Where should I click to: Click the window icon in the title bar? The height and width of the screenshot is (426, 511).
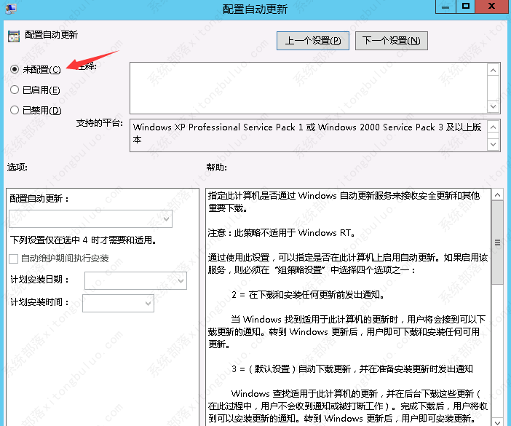(x=10, y=9)
